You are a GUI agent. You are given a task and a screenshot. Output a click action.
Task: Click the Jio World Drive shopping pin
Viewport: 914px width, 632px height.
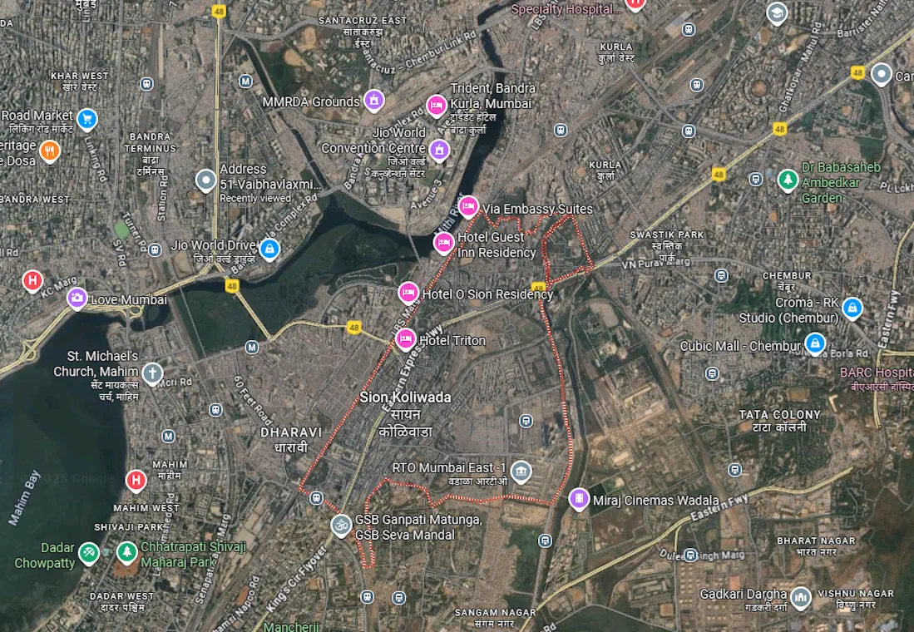click(x=269, y=249)
